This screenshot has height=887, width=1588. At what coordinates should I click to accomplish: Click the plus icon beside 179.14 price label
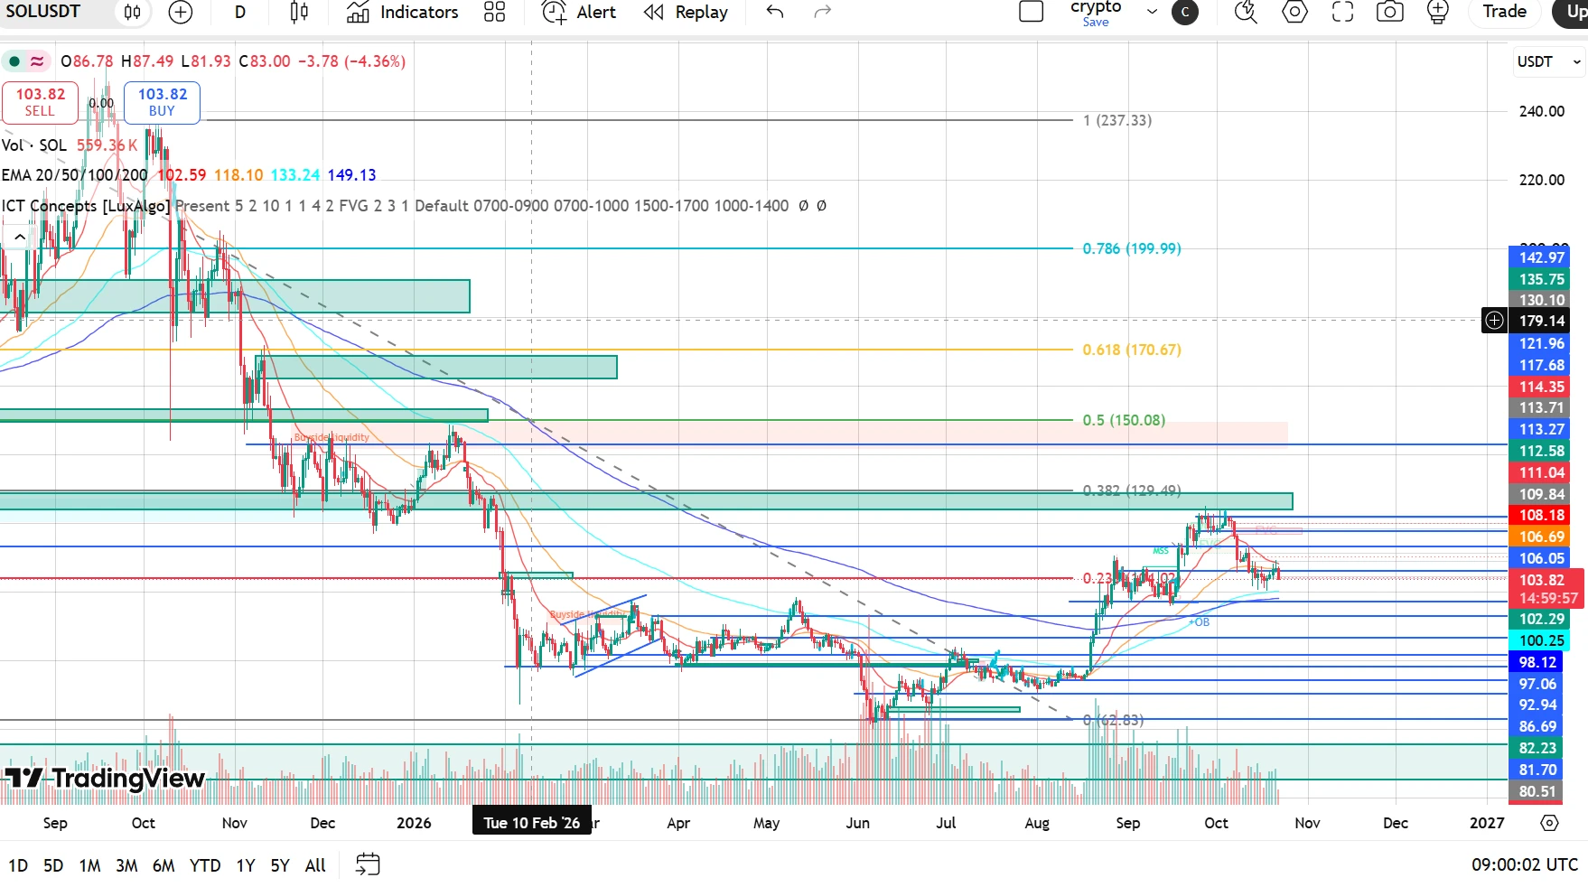coord(1494,320)
